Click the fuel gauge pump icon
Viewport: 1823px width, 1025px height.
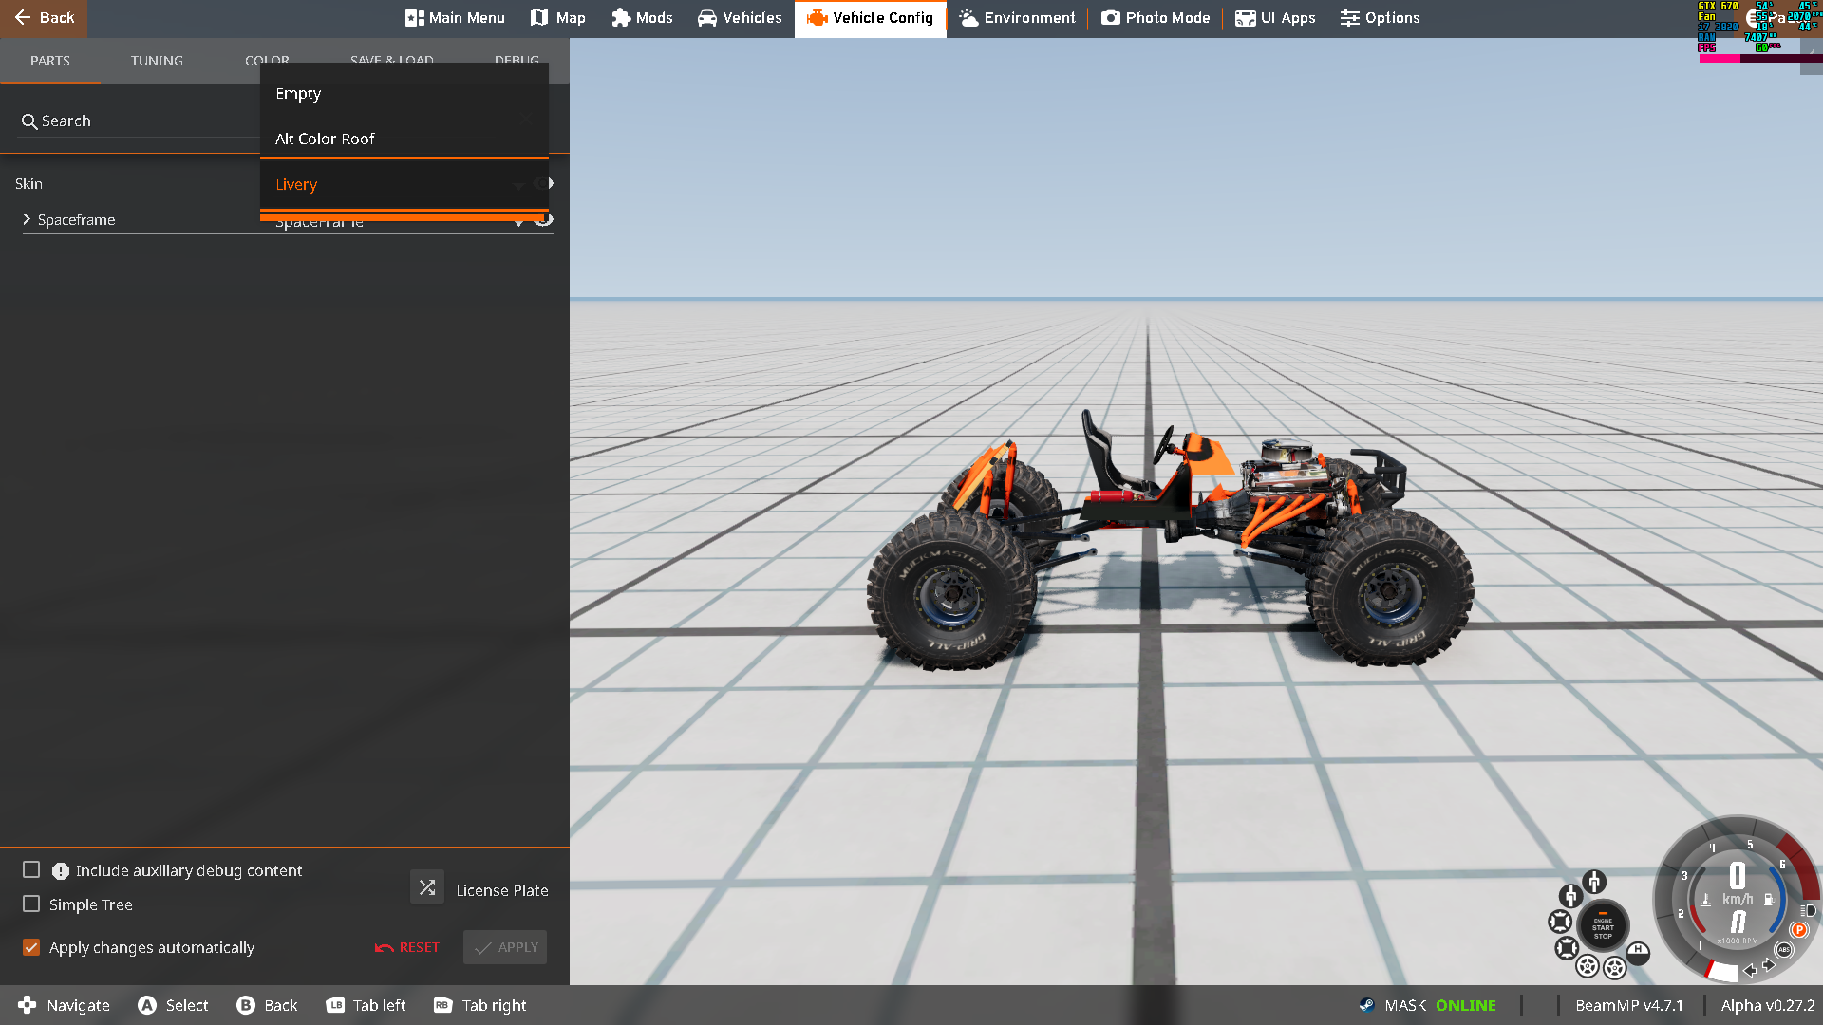[1769, 899]
